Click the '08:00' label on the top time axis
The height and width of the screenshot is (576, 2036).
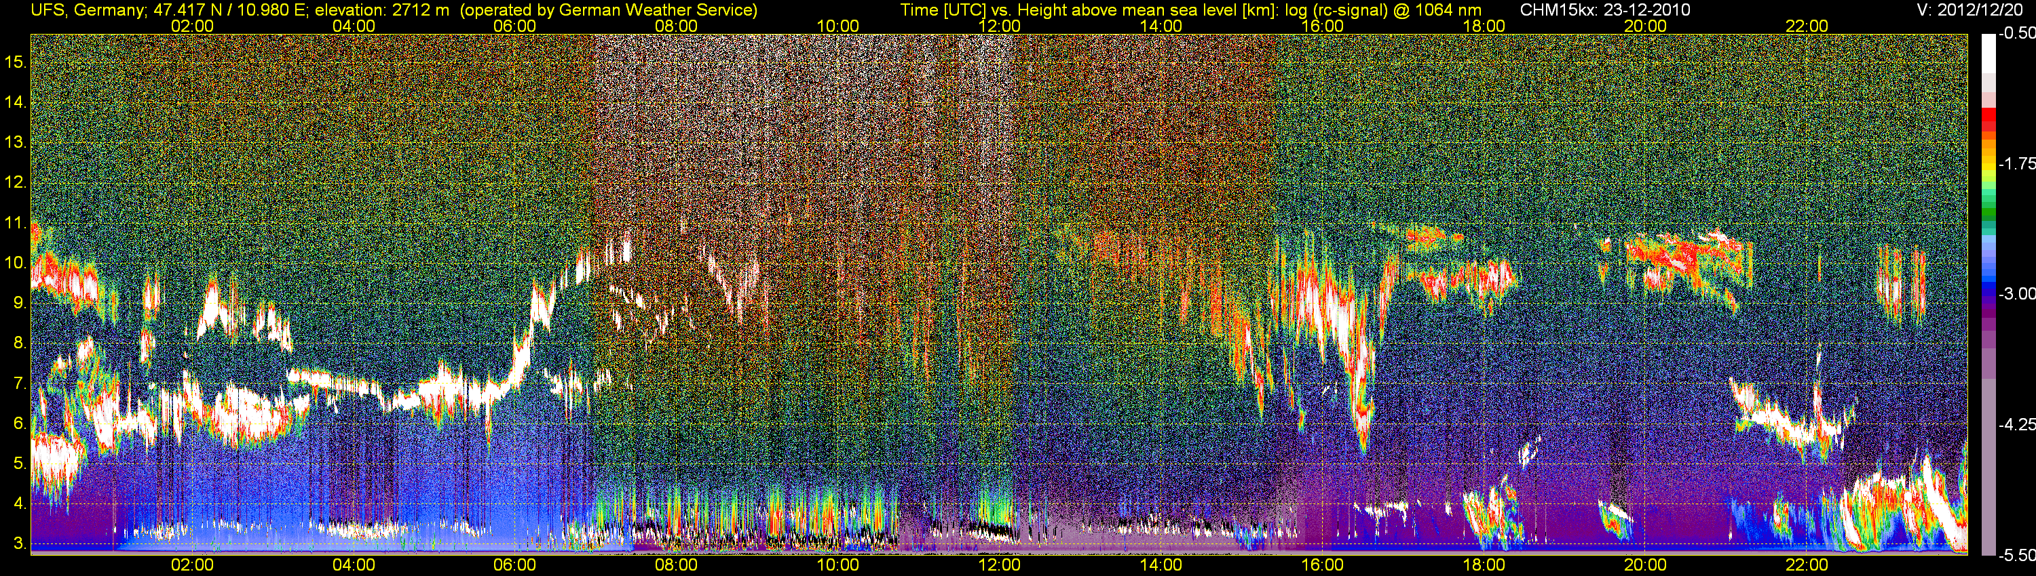(x=677, y=26)
